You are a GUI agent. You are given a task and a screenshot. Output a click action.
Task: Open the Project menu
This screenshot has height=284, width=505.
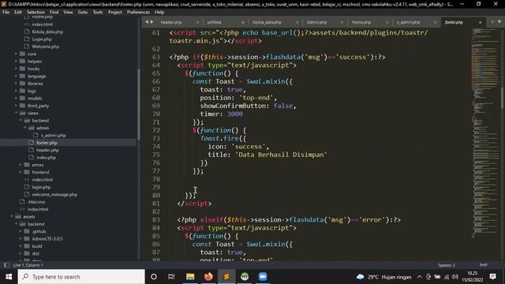[115, 13]
